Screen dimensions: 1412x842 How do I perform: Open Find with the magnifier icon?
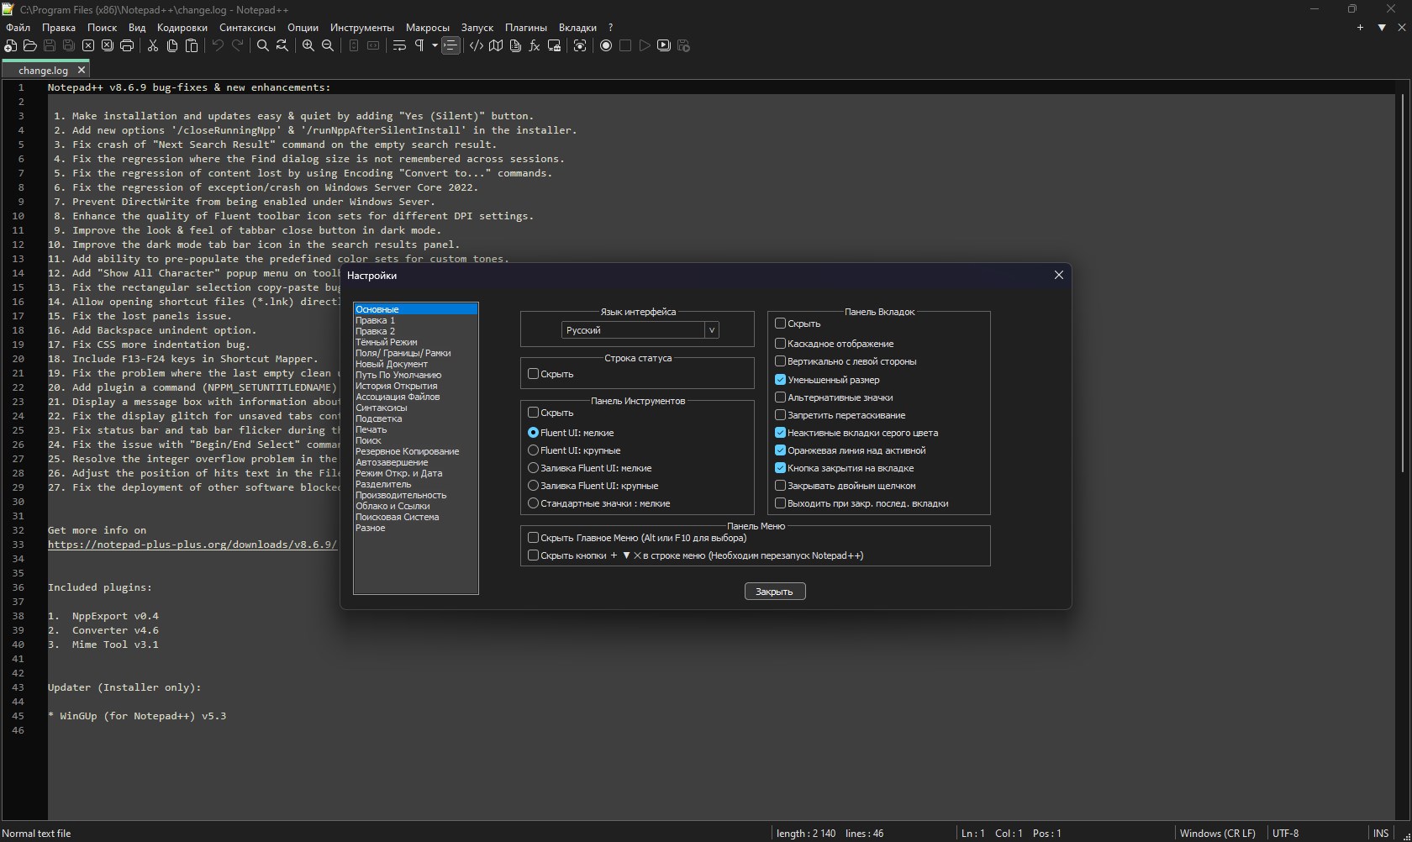(x=262, y=45)
